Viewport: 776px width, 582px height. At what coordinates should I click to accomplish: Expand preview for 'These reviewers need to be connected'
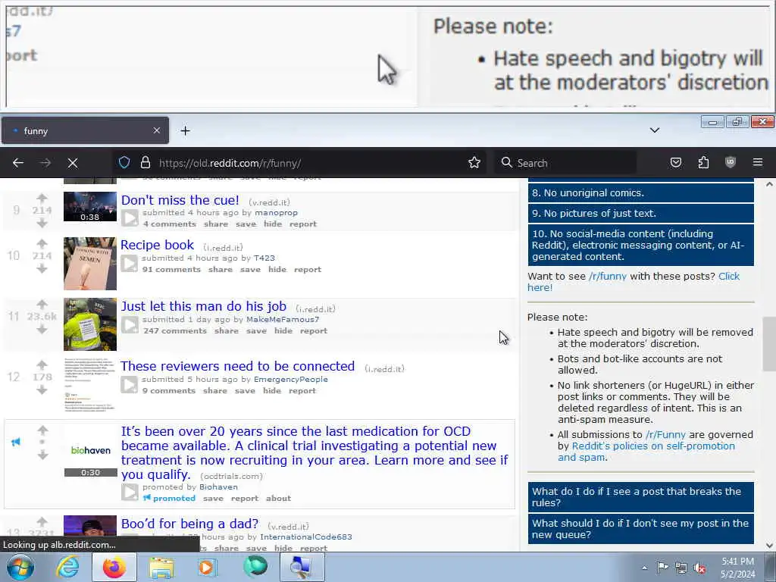pos(130,384)
